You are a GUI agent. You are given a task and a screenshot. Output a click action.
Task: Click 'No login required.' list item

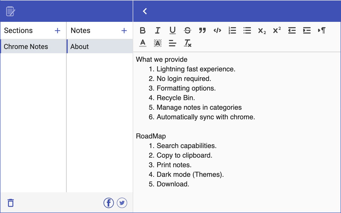click(184, 79)
